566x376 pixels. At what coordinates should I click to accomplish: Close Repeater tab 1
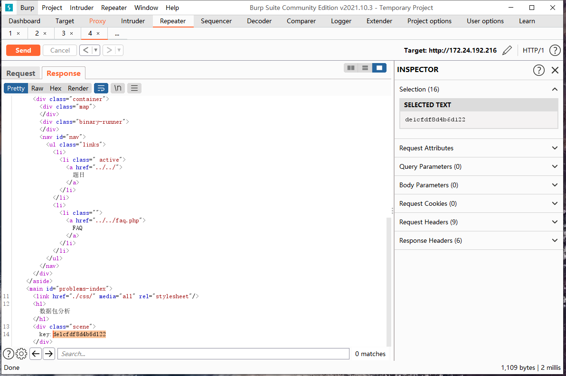19,34
